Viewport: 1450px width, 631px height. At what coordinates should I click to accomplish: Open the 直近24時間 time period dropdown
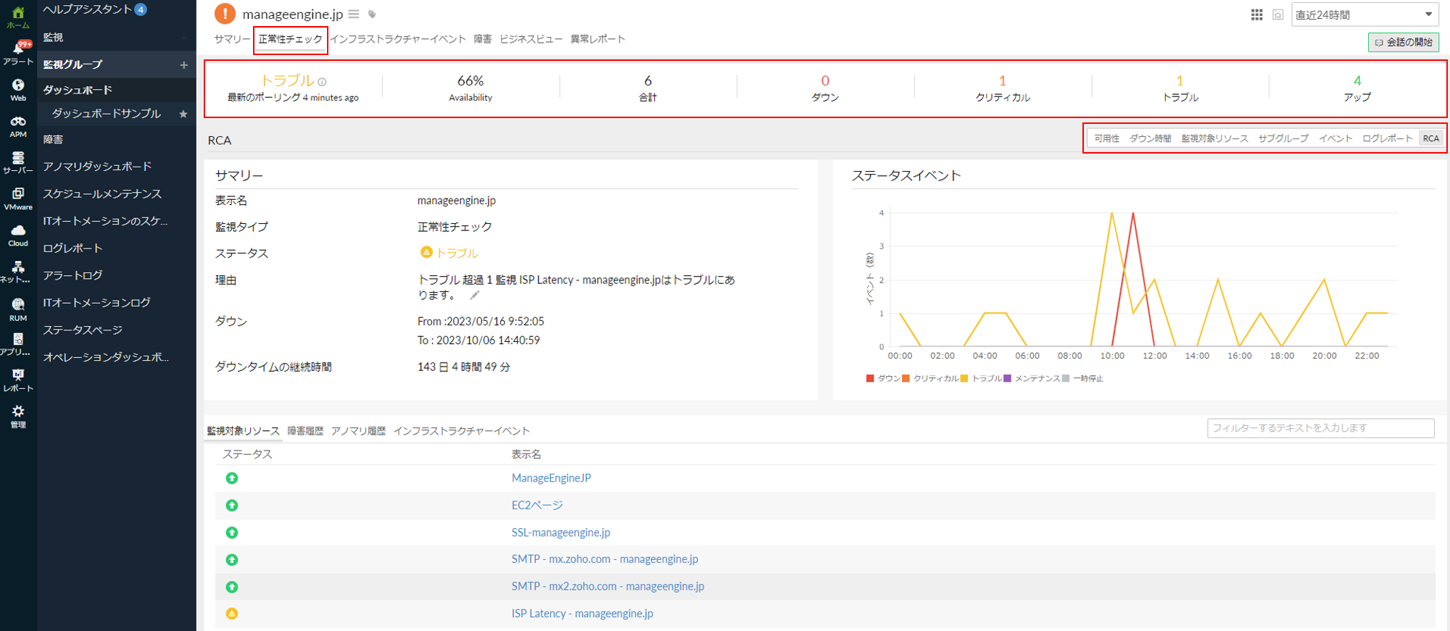click(1364, 14)
